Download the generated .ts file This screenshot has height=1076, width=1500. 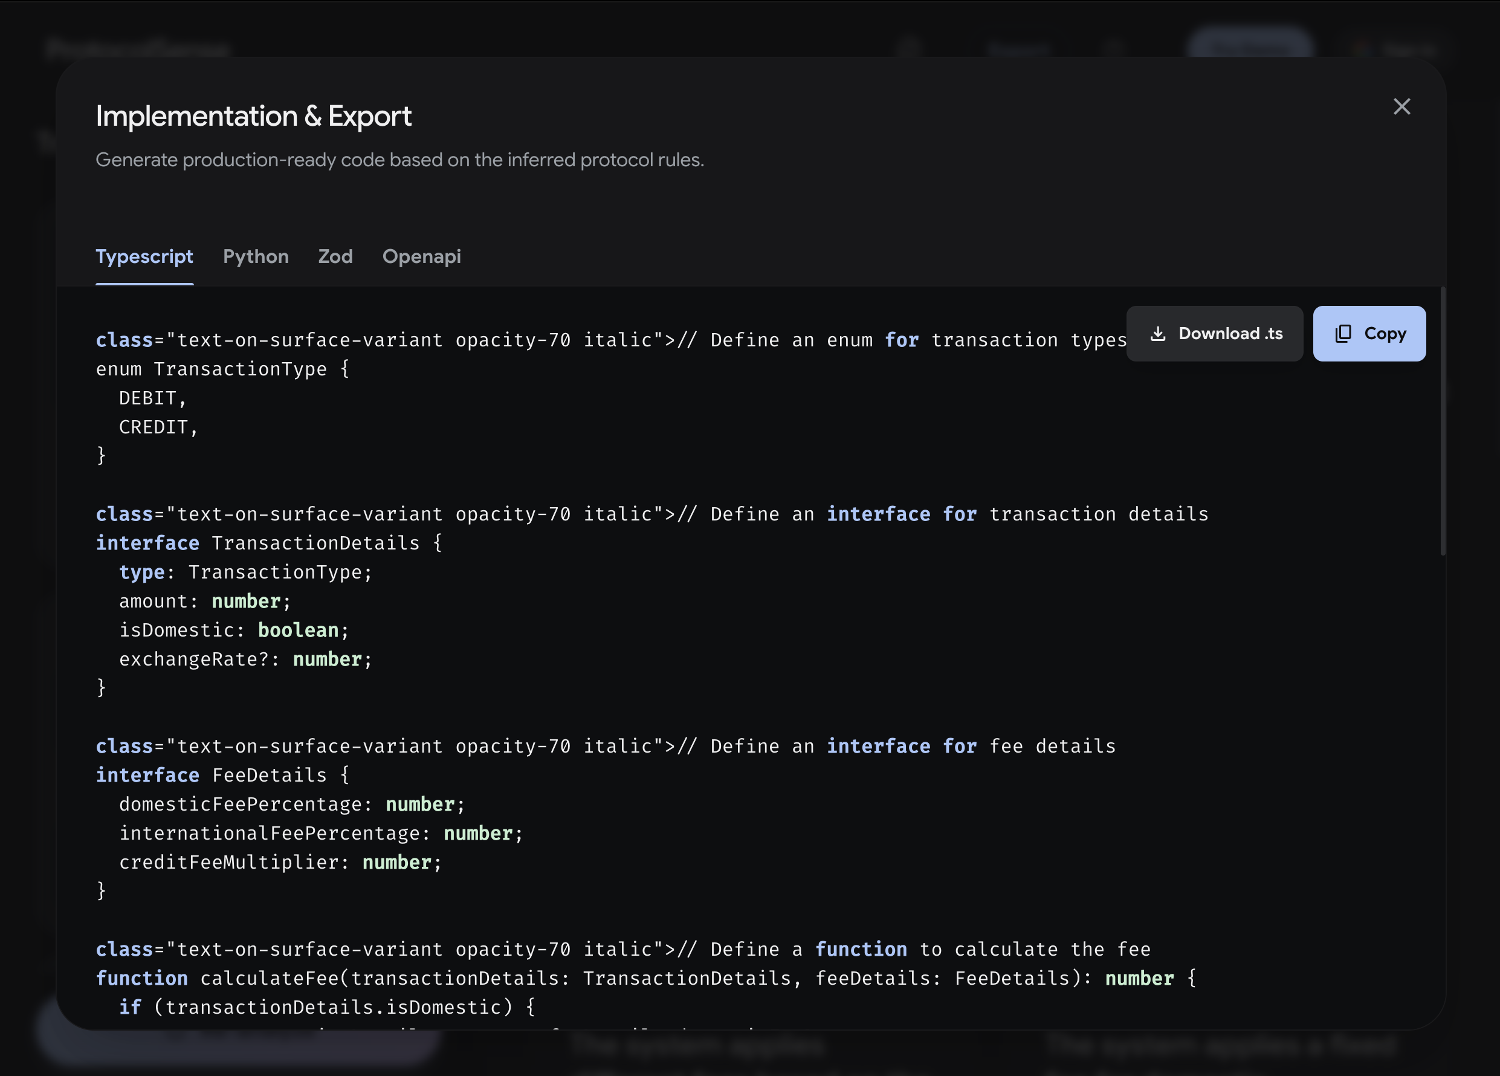pos(1215,333)
